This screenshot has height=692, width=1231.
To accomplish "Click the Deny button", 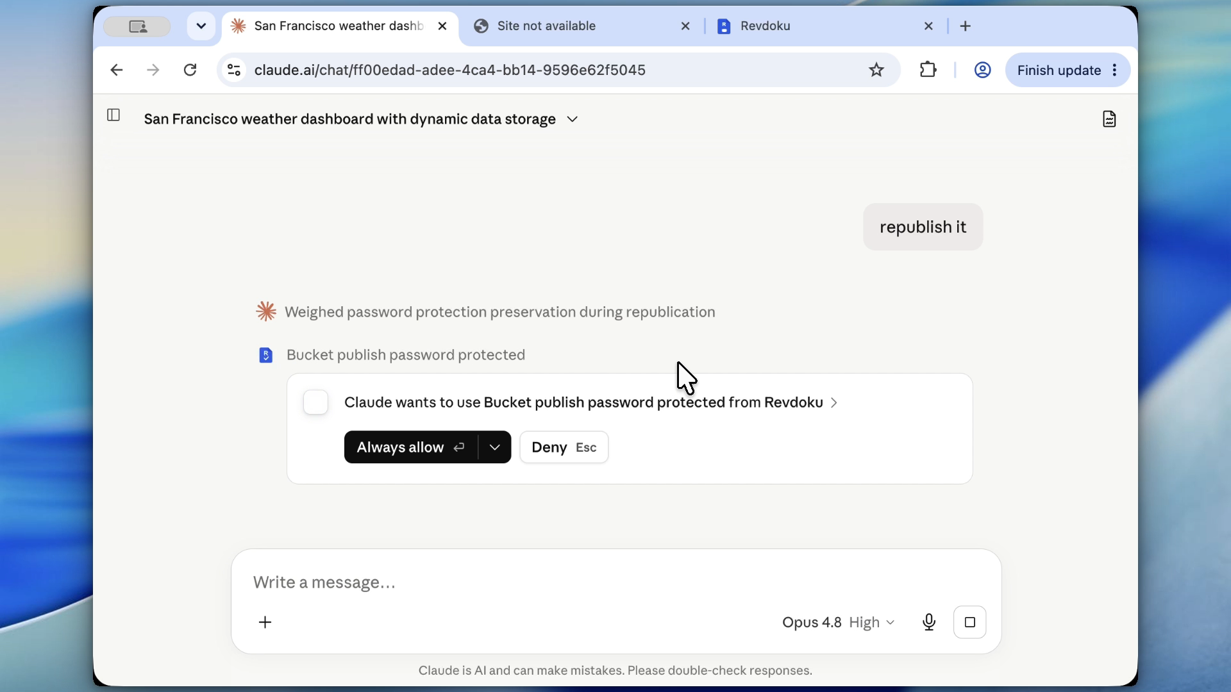I will [x=564, y=447].
